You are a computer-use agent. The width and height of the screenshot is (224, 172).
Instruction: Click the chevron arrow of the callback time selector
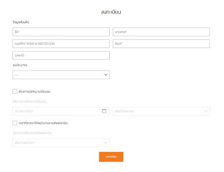point(106,143)
